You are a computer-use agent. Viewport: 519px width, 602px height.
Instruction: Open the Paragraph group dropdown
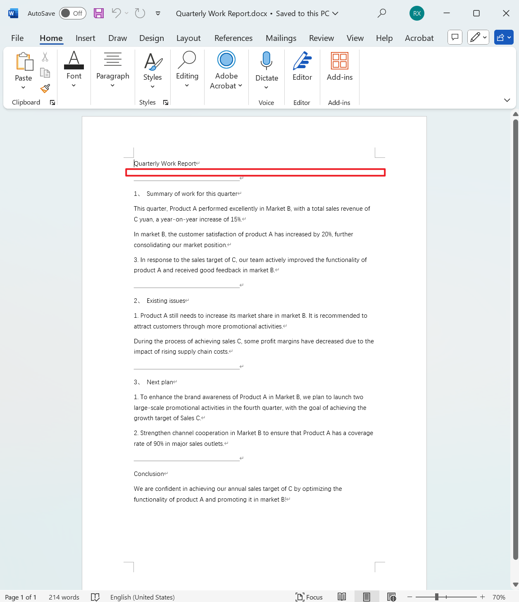112,69
